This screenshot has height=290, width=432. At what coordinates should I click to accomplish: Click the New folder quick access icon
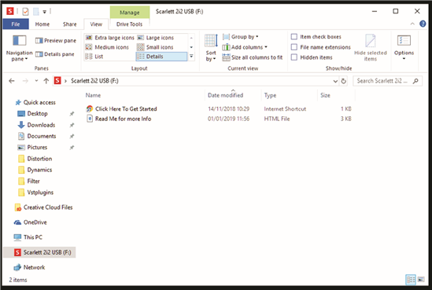point(36,12)
